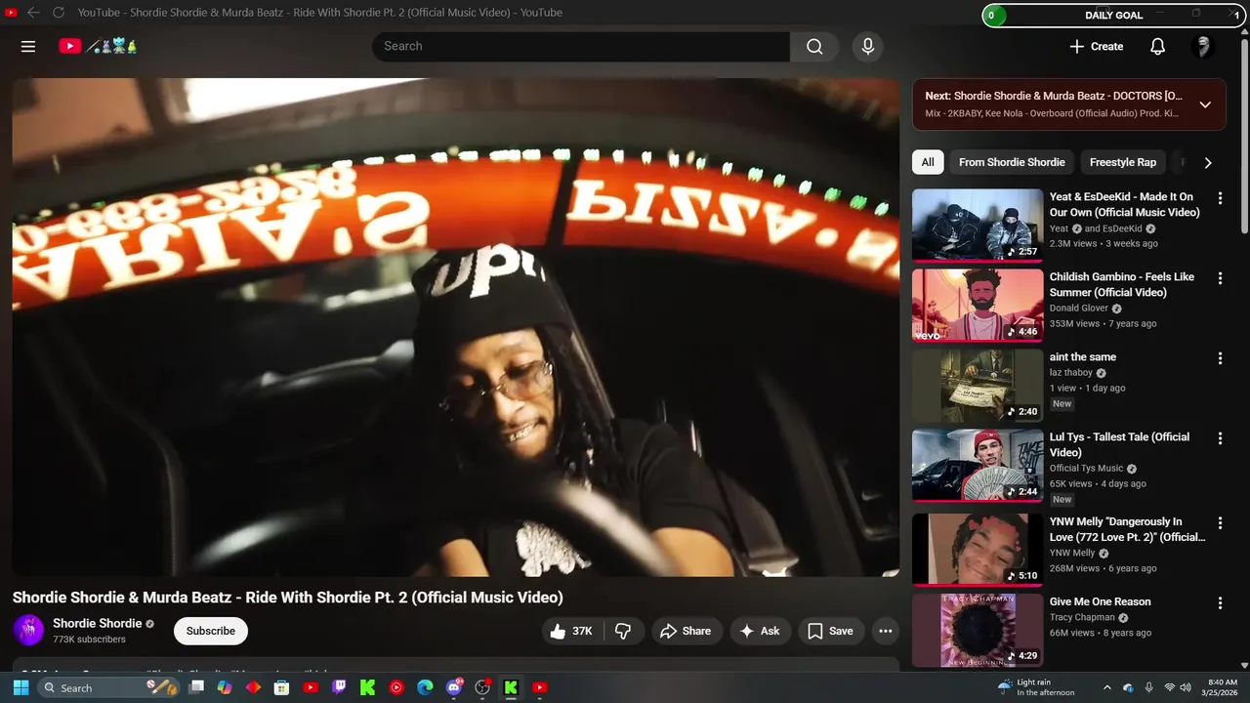Select the All filter chip

[928, 162]
